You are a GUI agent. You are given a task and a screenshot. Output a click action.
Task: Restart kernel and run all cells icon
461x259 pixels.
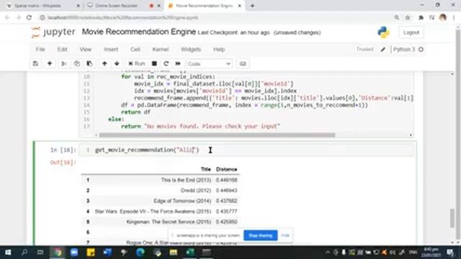178,64
